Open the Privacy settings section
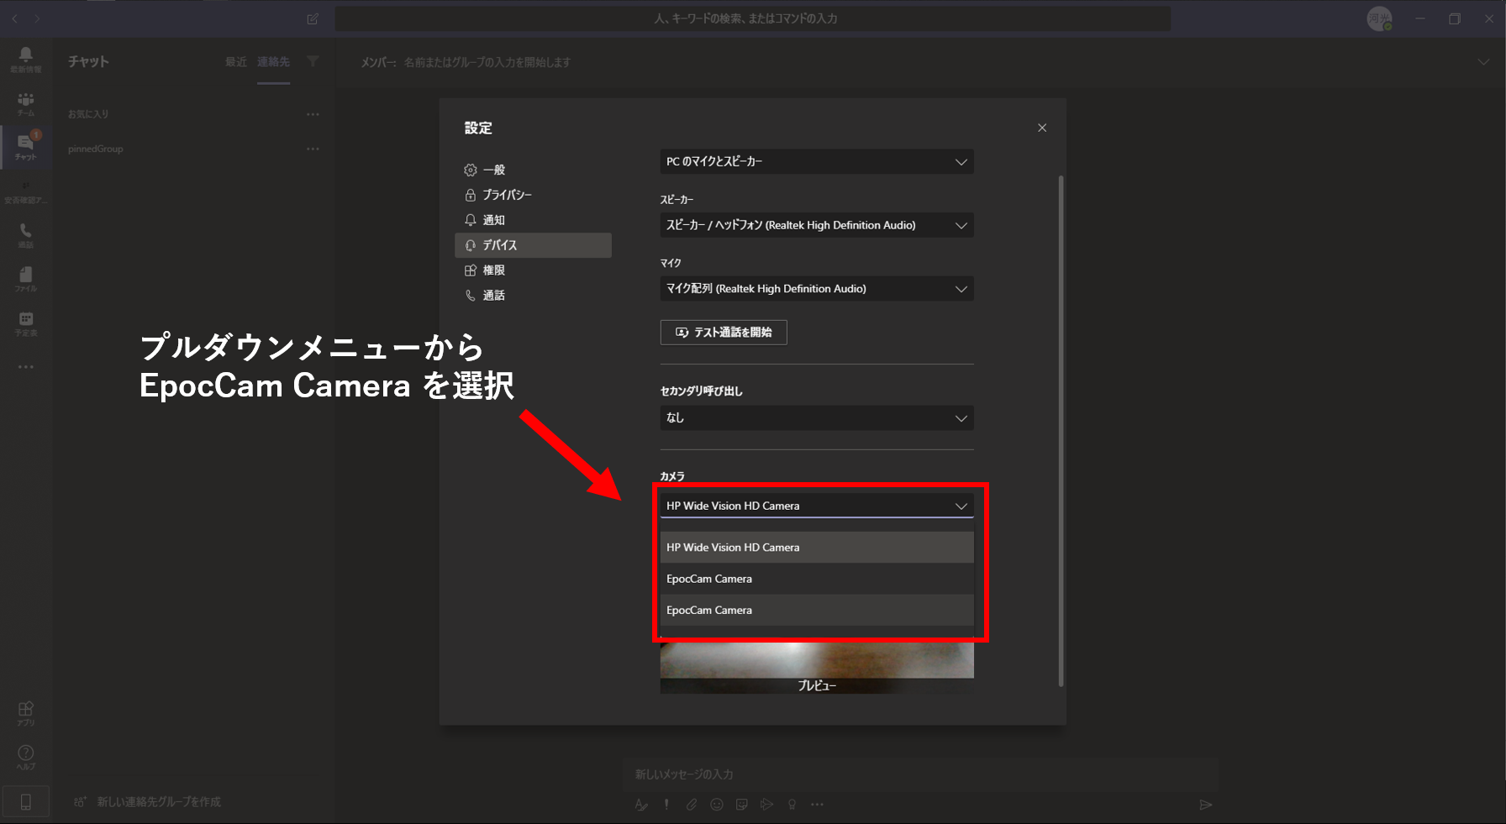 [507, 195]
